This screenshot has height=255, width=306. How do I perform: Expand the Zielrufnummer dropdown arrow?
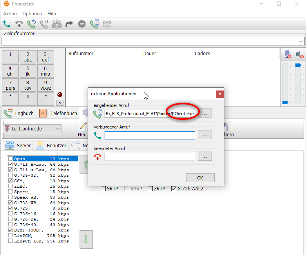click(301, 41)
